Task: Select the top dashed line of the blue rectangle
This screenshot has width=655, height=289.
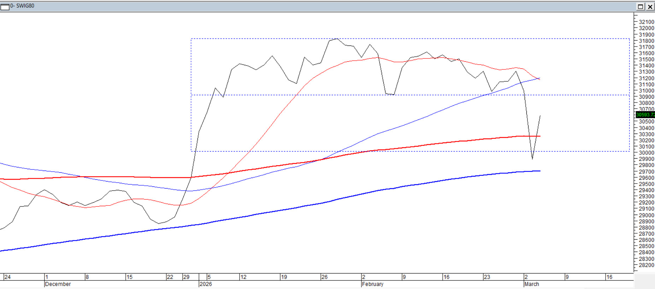Action: [410, 39]
